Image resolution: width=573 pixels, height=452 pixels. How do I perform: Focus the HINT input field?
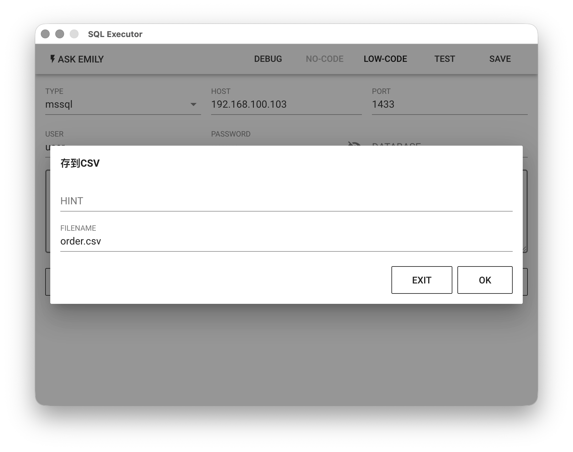click(286, 201)
